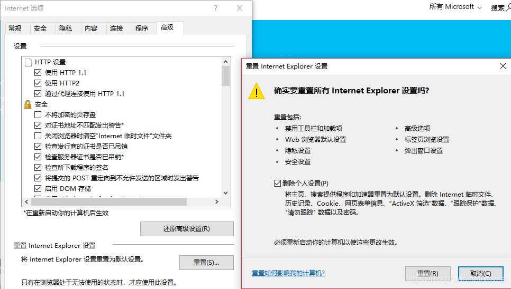
Task: Click horizontal scroll left arrow in settings
Action: (x=26, y=201)
